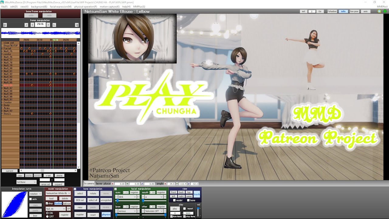The height and width of the screenshot is (219, 389).
Task: Select the ON radio button
Action: click(47, 213)
